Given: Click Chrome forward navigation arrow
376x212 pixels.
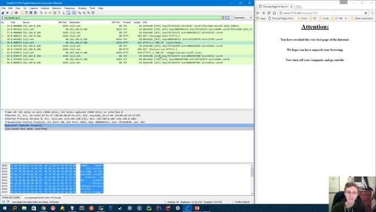Looking at the screenshot, I should (263, 13).
